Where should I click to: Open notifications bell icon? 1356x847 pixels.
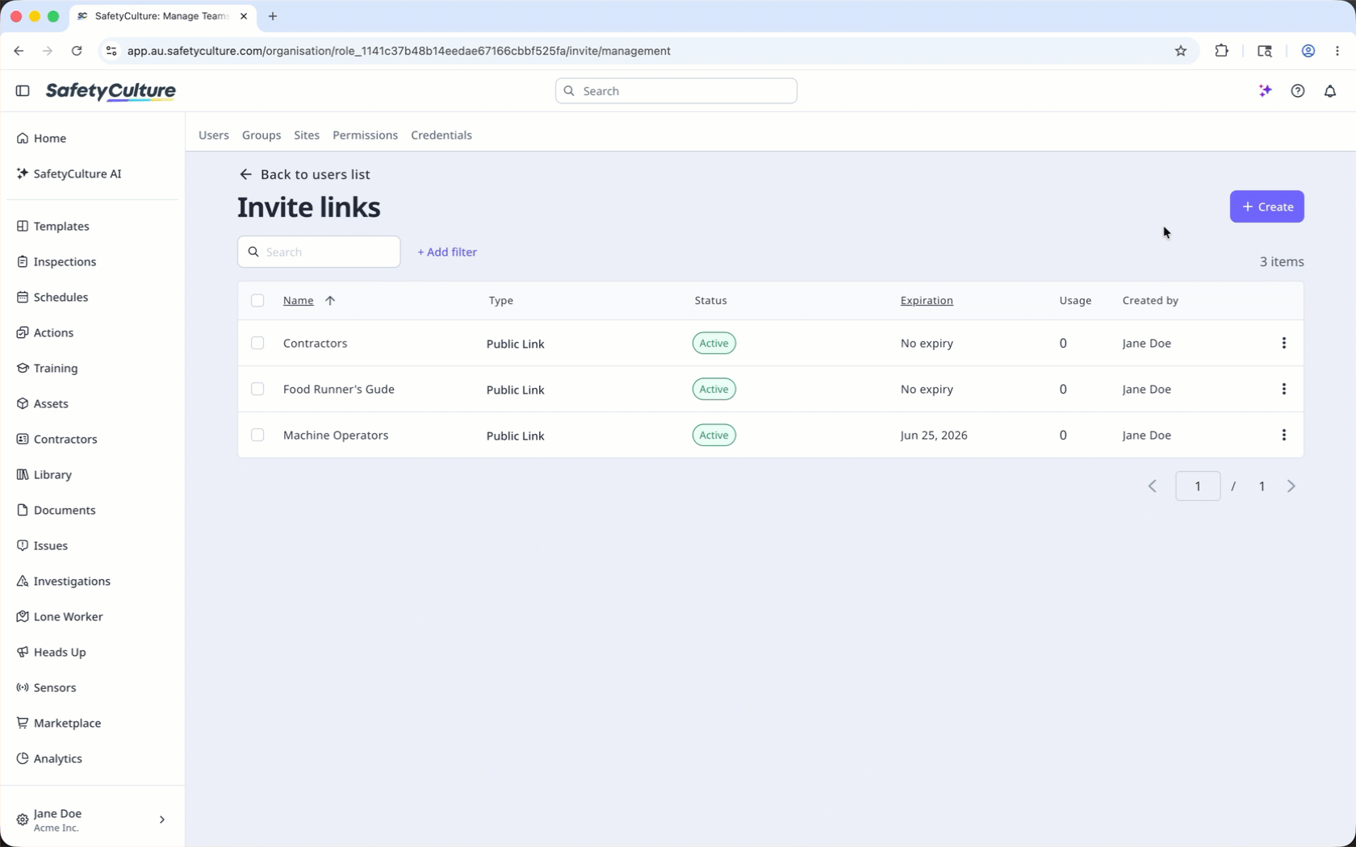coord(1330,91)
